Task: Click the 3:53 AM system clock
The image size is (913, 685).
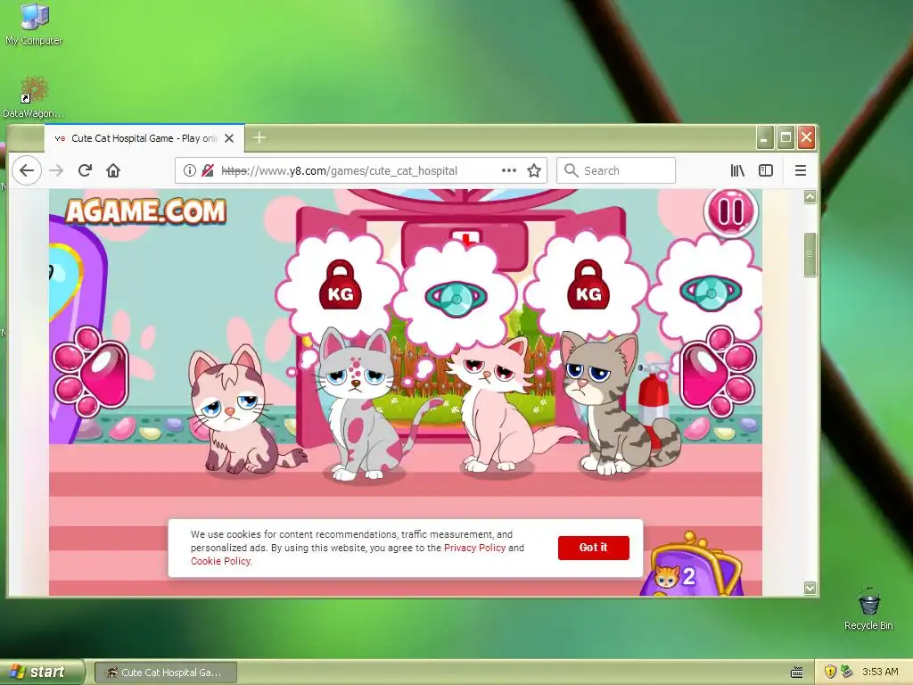Action: tap(880, 673)
